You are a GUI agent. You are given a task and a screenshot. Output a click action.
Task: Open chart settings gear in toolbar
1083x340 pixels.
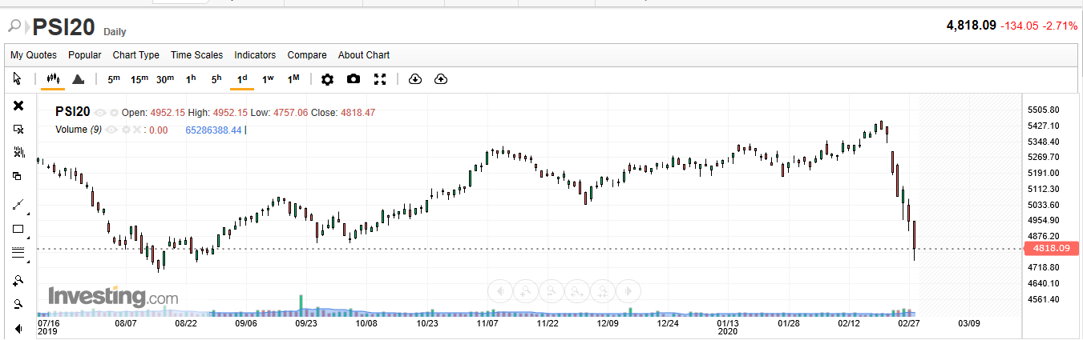(327, 79)
